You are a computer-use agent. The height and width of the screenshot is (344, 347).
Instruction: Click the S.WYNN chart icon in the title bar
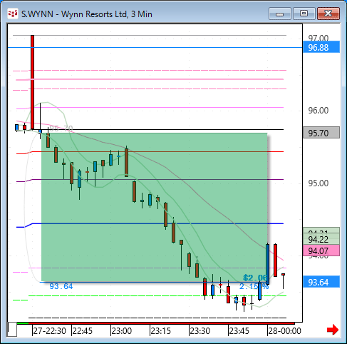point(13,14)
